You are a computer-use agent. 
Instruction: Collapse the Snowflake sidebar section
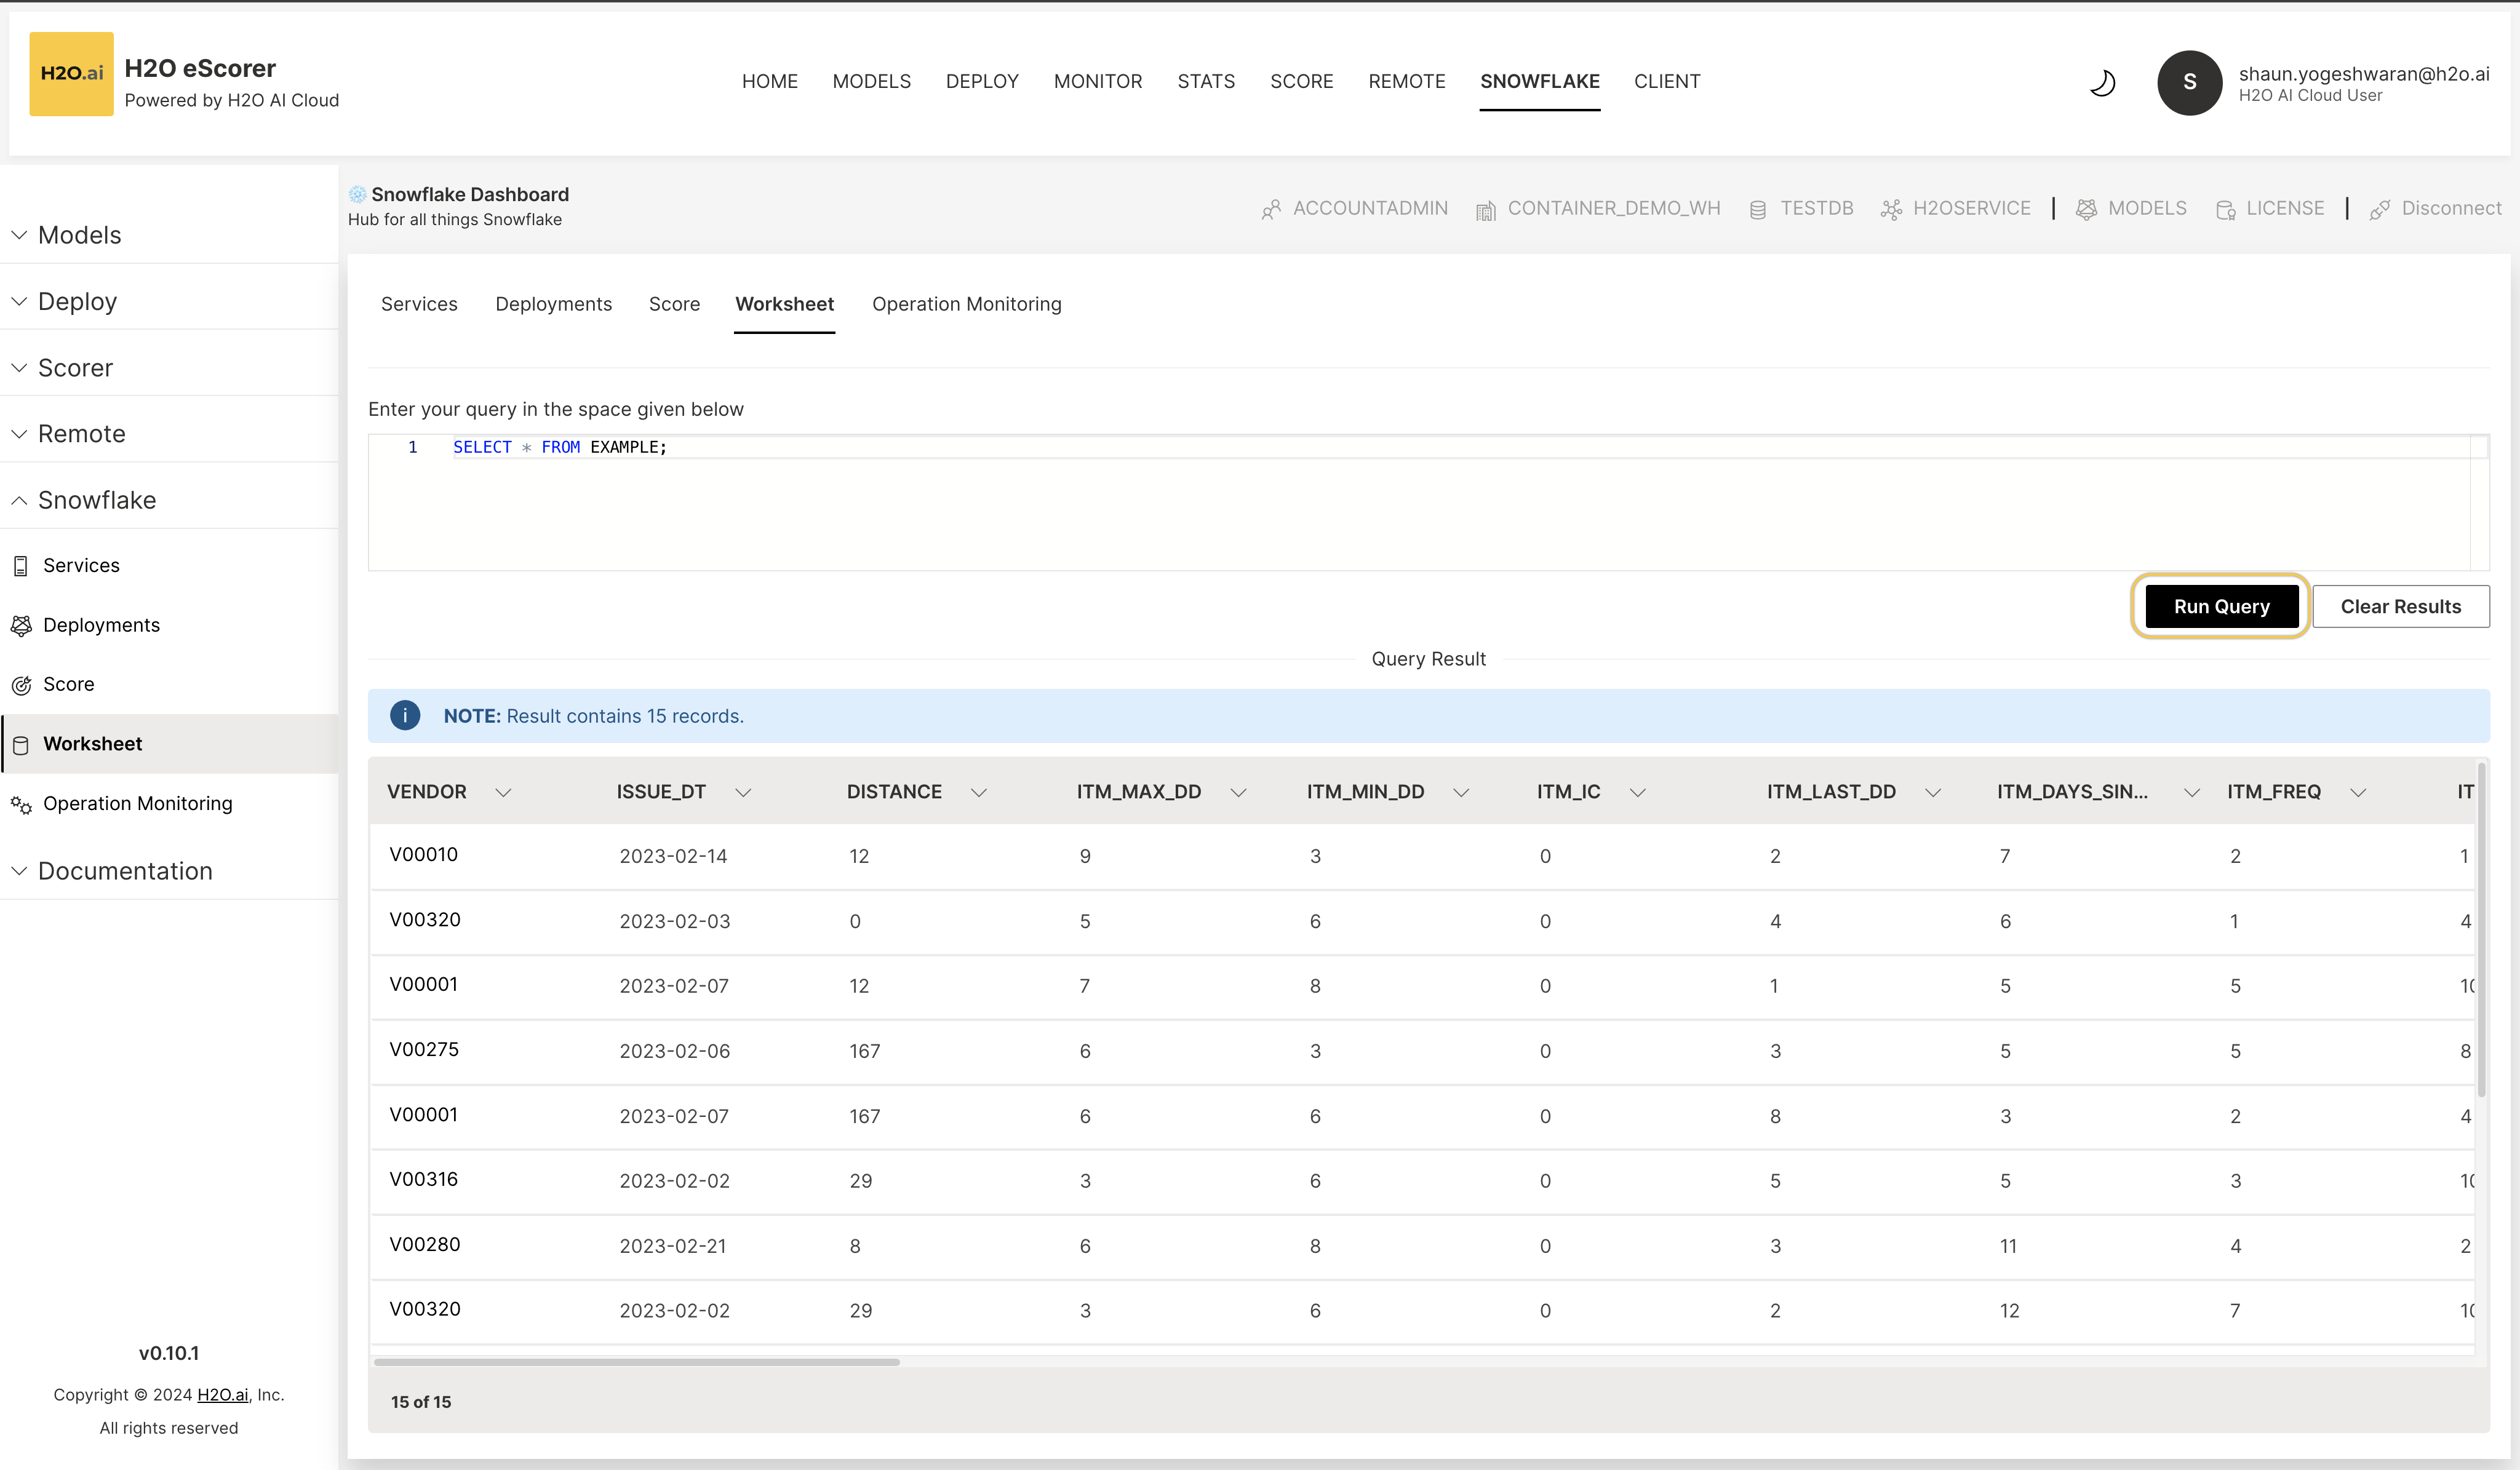pyautogui.click(x=19, y=500)
